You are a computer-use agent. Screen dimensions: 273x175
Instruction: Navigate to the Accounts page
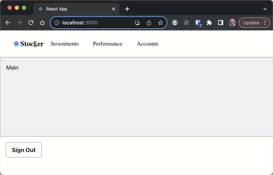(147, 44)
